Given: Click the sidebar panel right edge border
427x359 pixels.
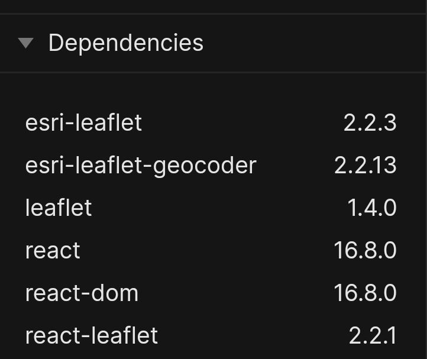Looking at the screenshot, I should tap(426, 180).
